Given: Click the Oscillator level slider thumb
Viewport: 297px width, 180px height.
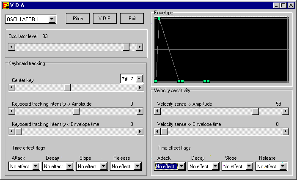Looking at the screenshot, I should pos(126,47).
